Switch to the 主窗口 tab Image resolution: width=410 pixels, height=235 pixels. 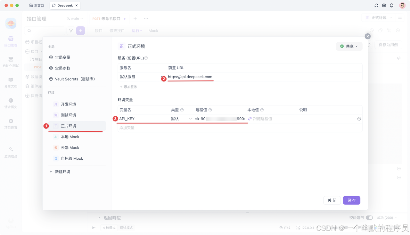point(36,5)
